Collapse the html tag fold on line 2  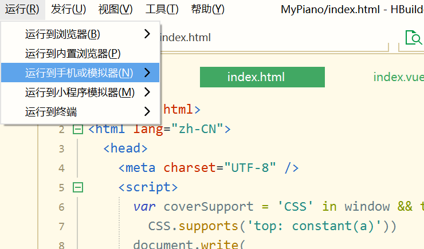point(78,129)
